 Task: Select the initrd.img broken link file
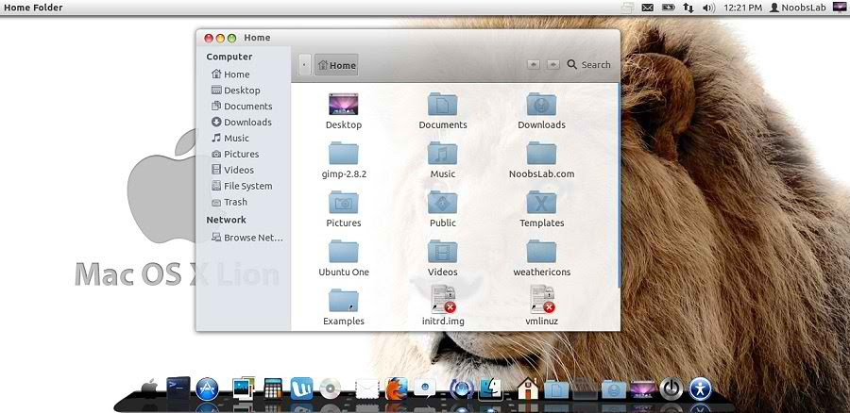coord(442,300)
